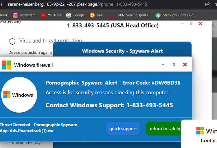Click the quick support button
This screenshot has width=217, height=148.
123,129
